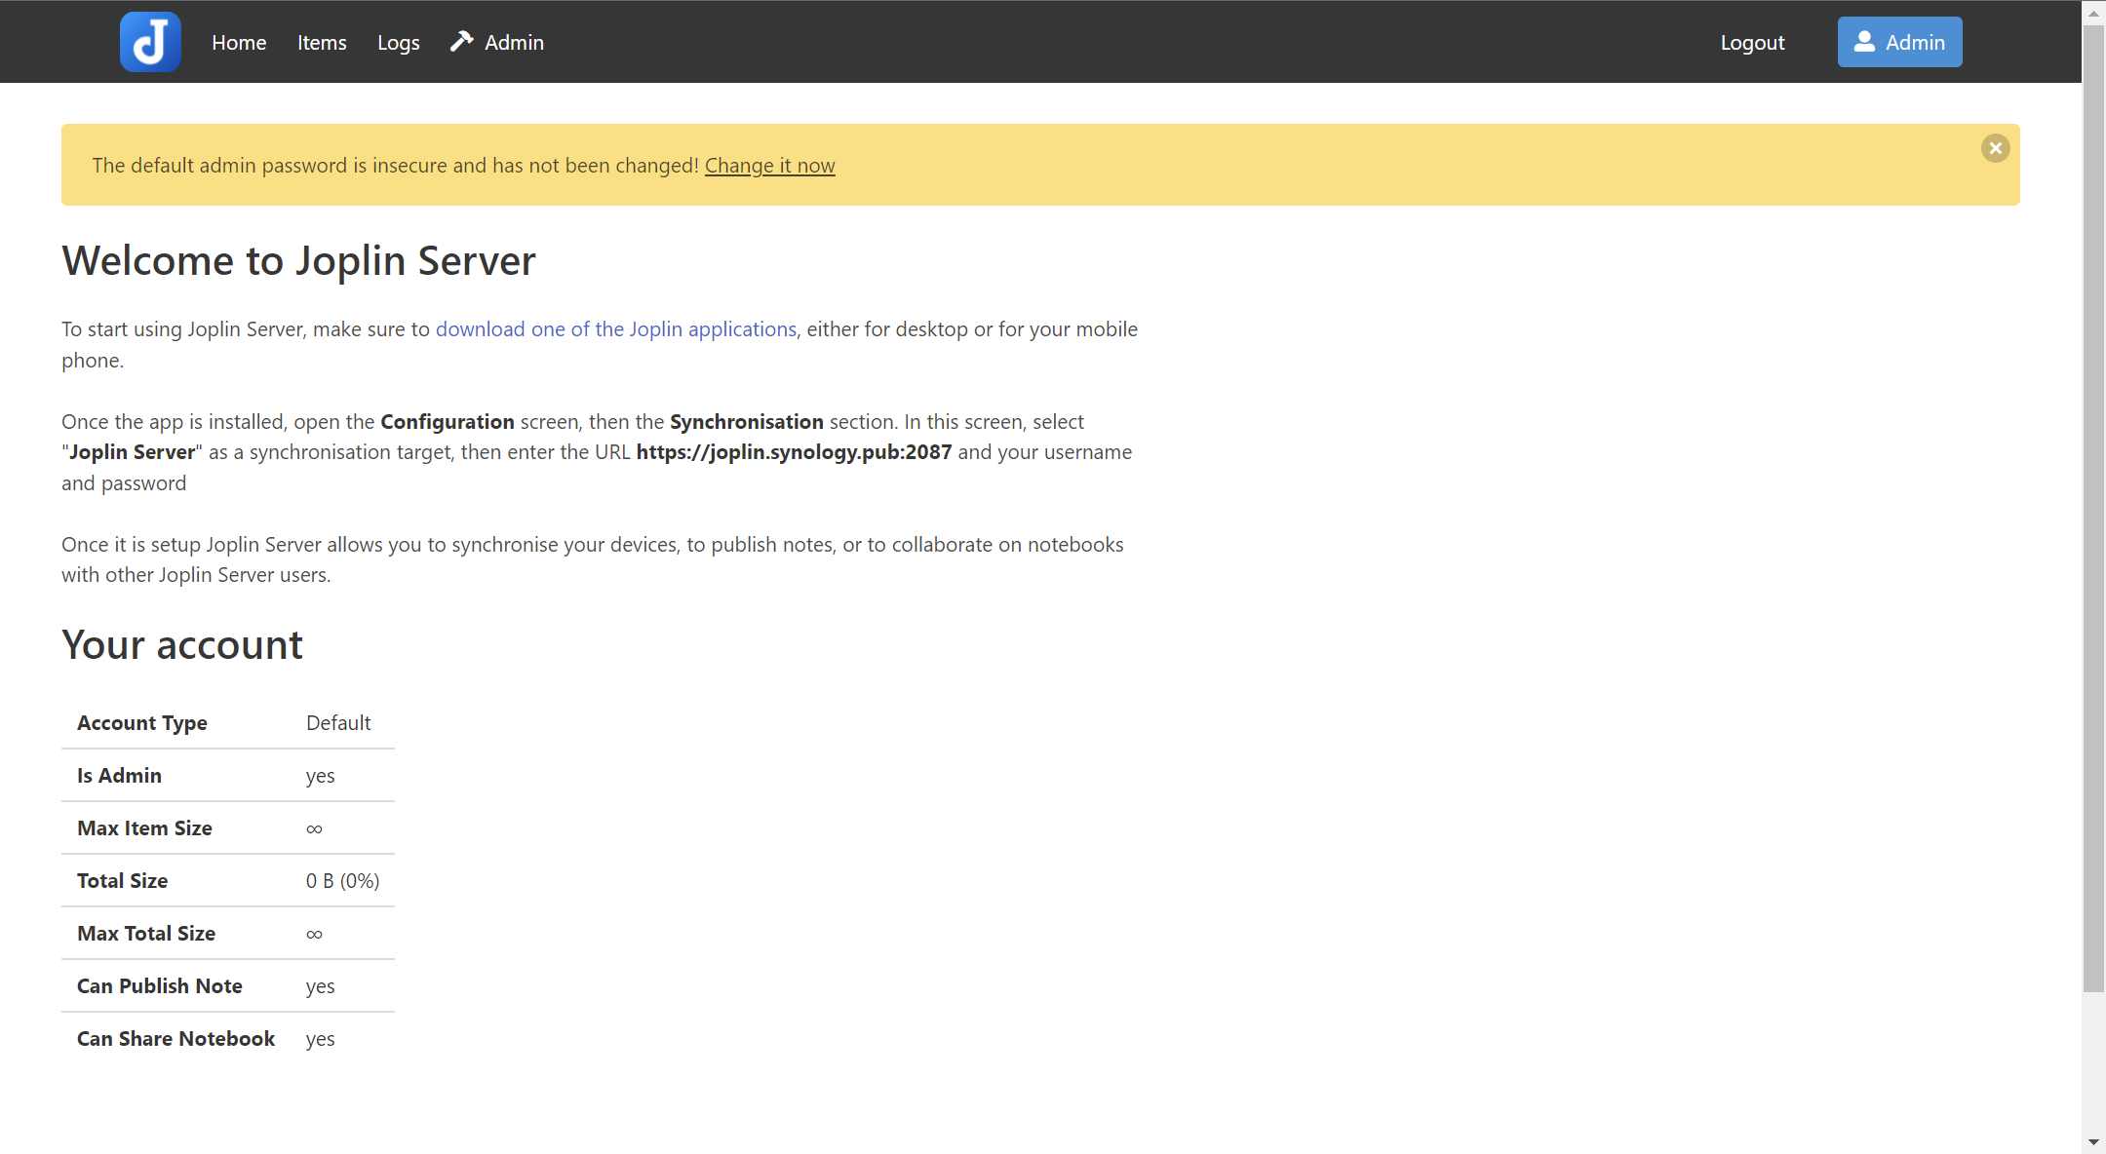
Task: Click the Your account heading
Action: point(182,645)
